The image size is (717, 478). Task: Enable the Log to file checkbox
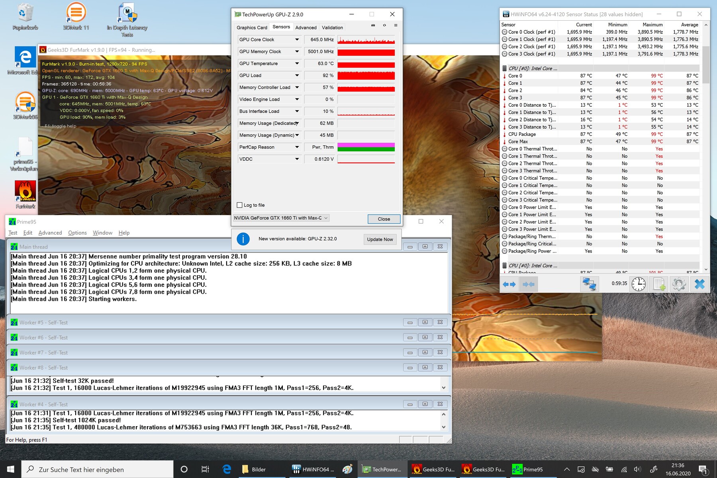(239, 205)
